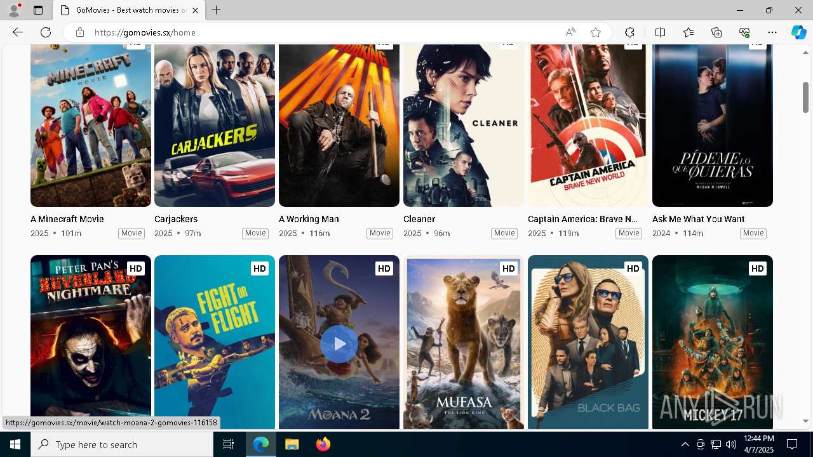Open browser Extensions puzzle icon

click(x=629, y=32)
